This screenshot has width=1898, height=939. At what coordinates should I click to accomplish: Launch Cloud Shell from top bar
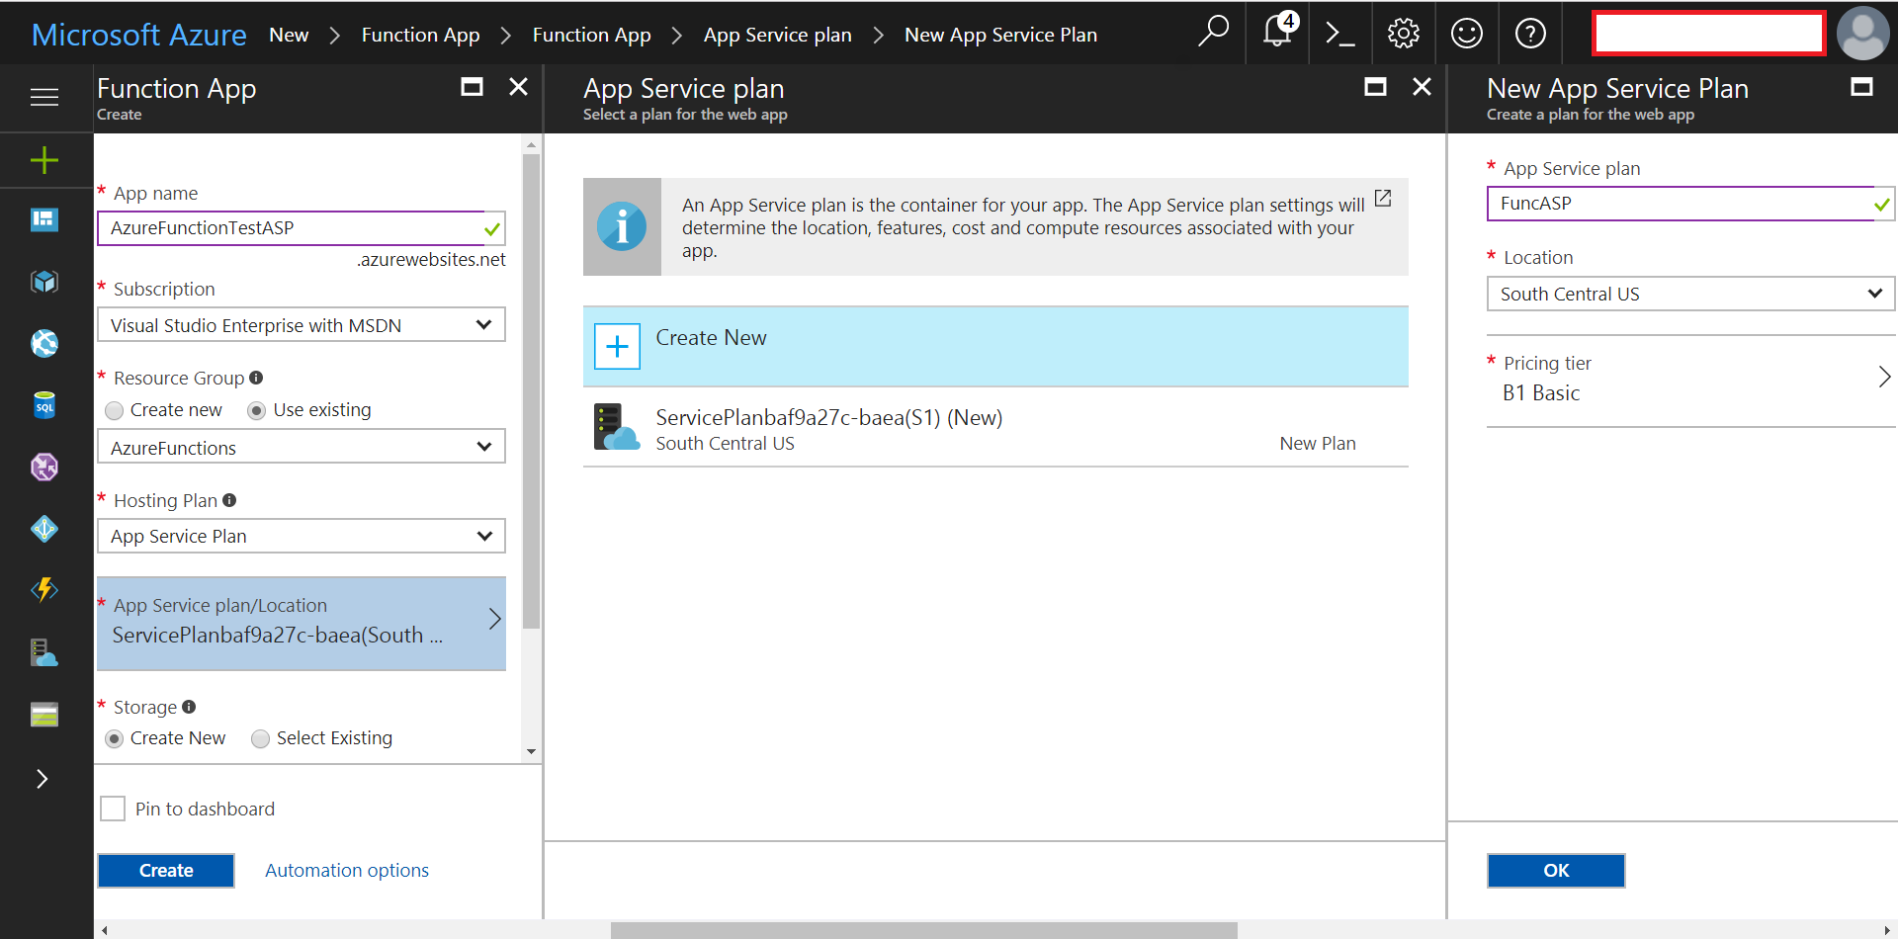(x=1339, y=34)
